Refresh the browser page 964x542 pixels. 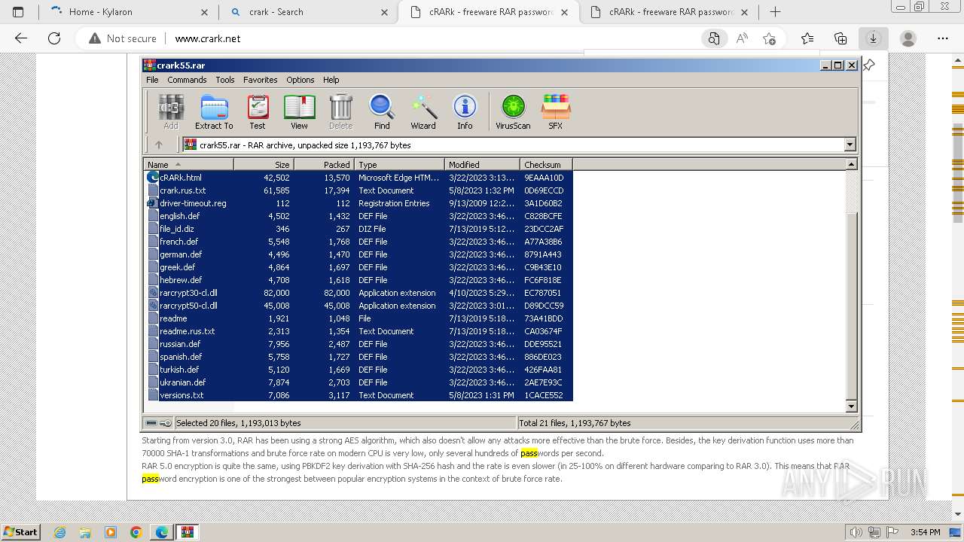(54, 38)
